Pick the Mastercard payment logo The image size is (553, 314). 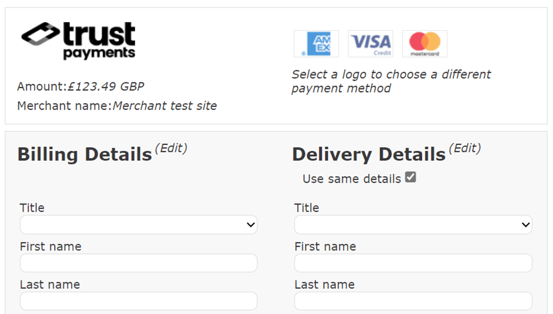tap(425, 44)
